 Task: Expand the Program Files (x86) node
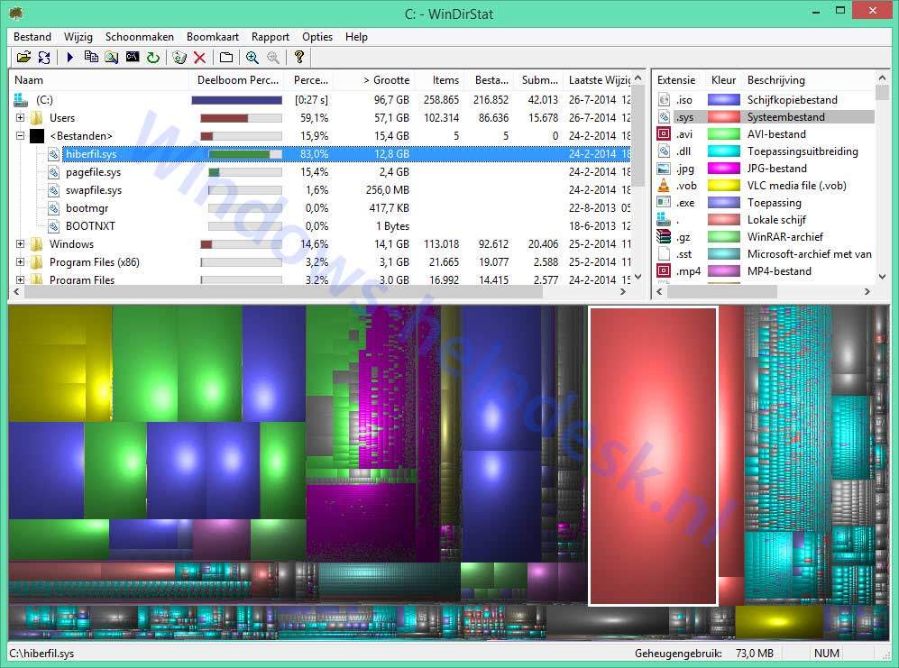click(20, 262)
